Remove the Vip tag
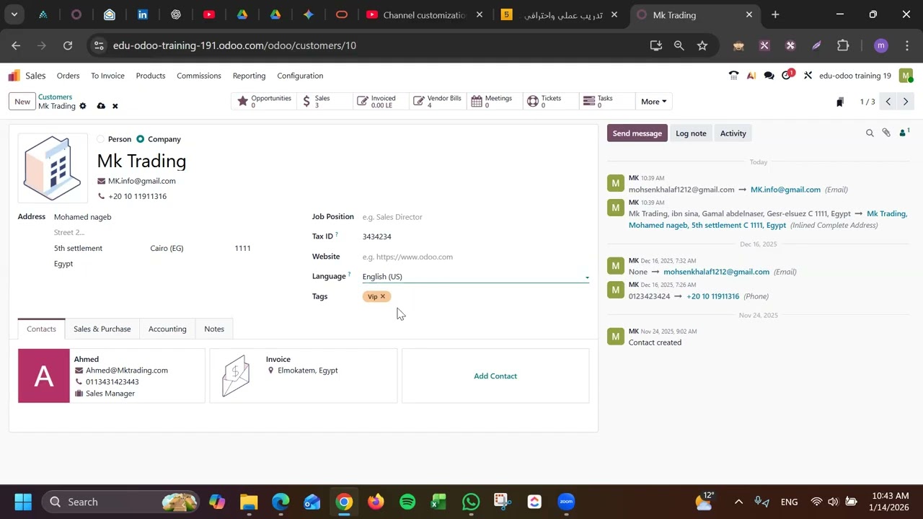 coord(383,296)
